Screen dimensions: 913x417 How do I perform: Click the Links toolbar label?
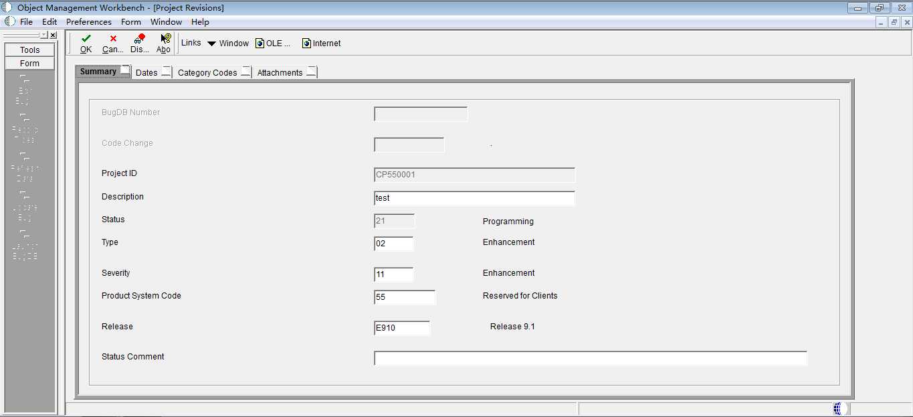point(191,43)
